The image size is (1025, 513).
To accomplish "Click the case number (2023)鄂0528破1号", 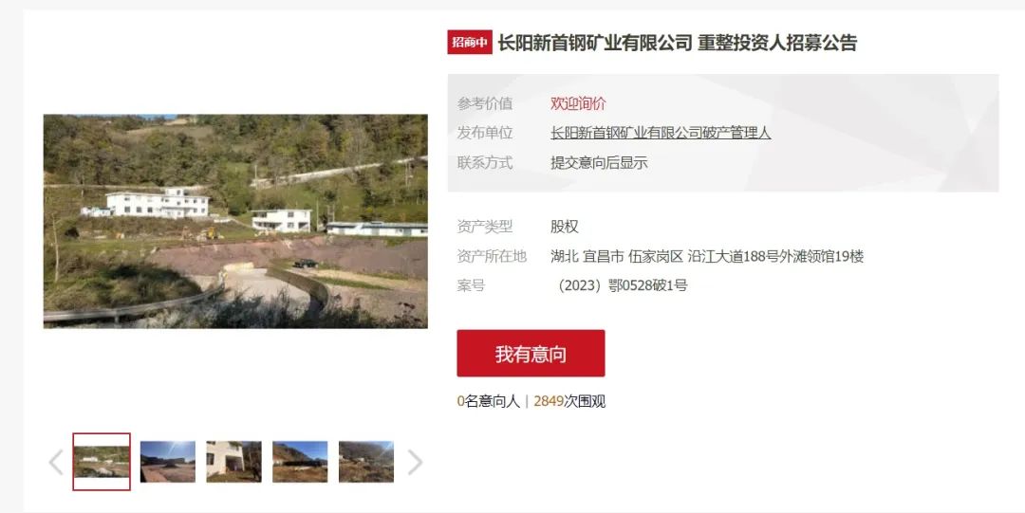I will point(619,285).
